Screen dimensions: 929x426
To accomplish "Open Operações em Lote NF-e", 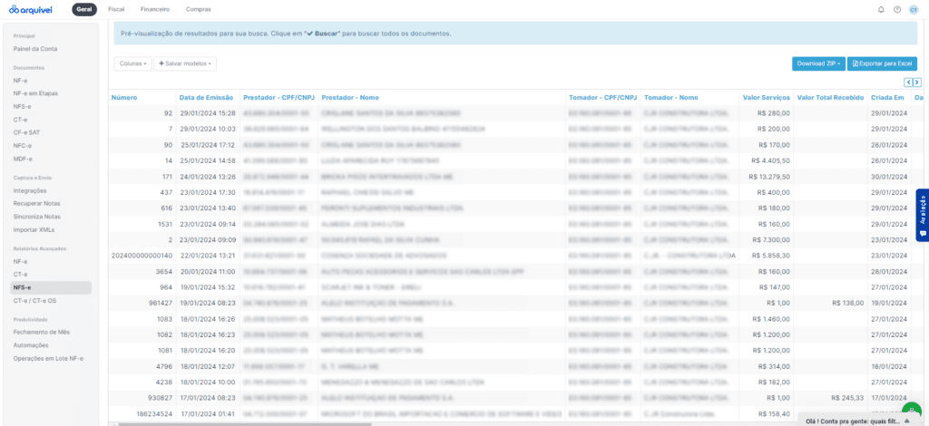I will pos(48,358).
